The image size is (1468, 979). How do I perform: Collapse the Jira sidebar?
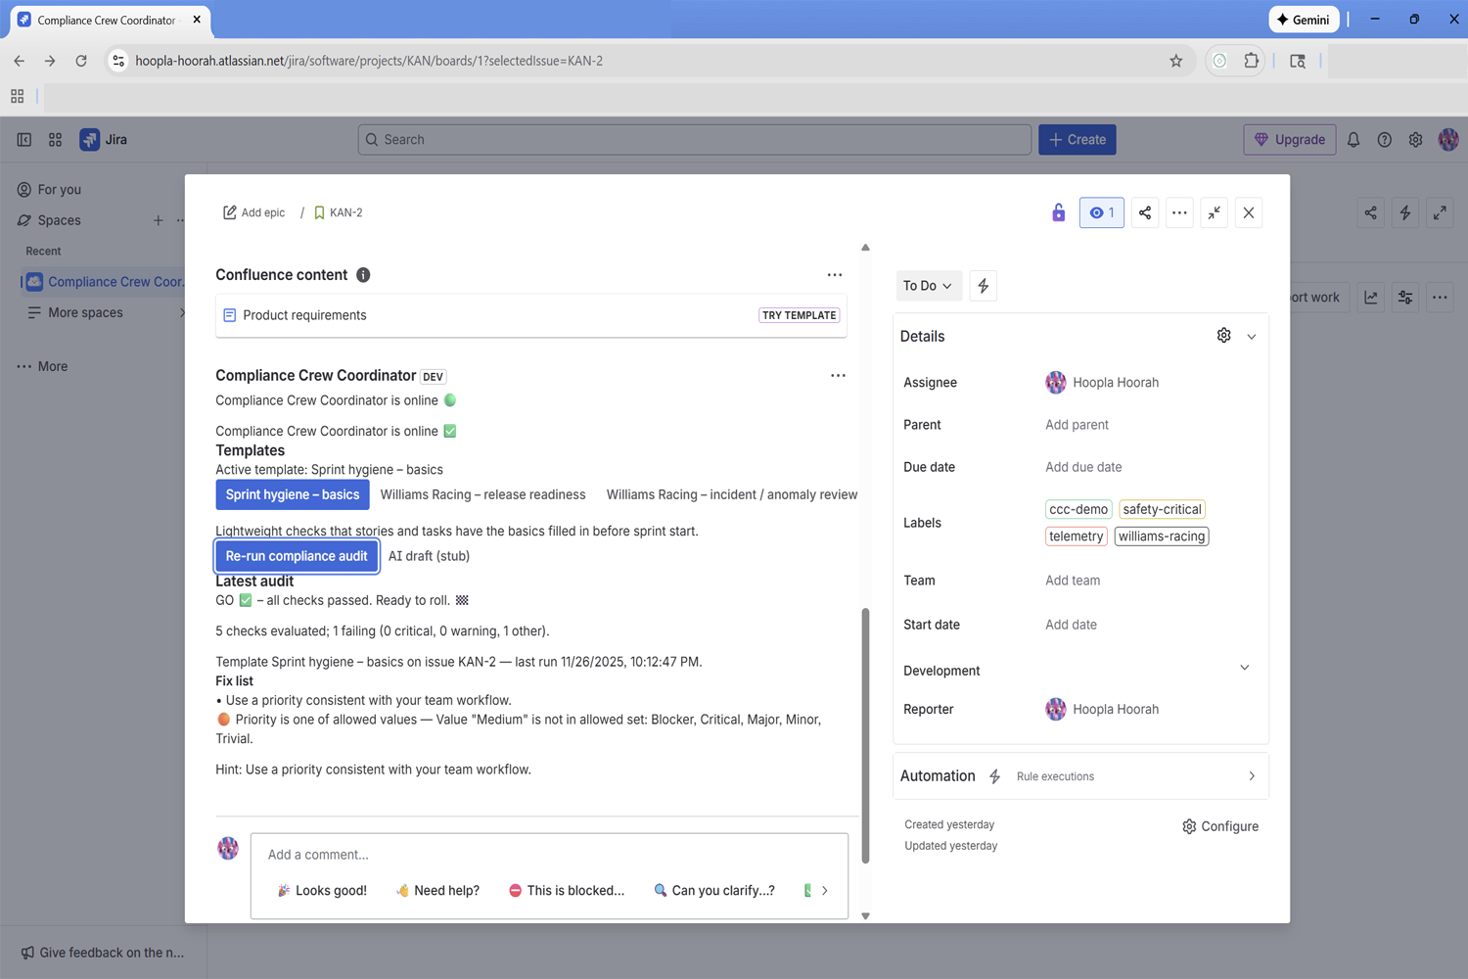coord(24,140)
